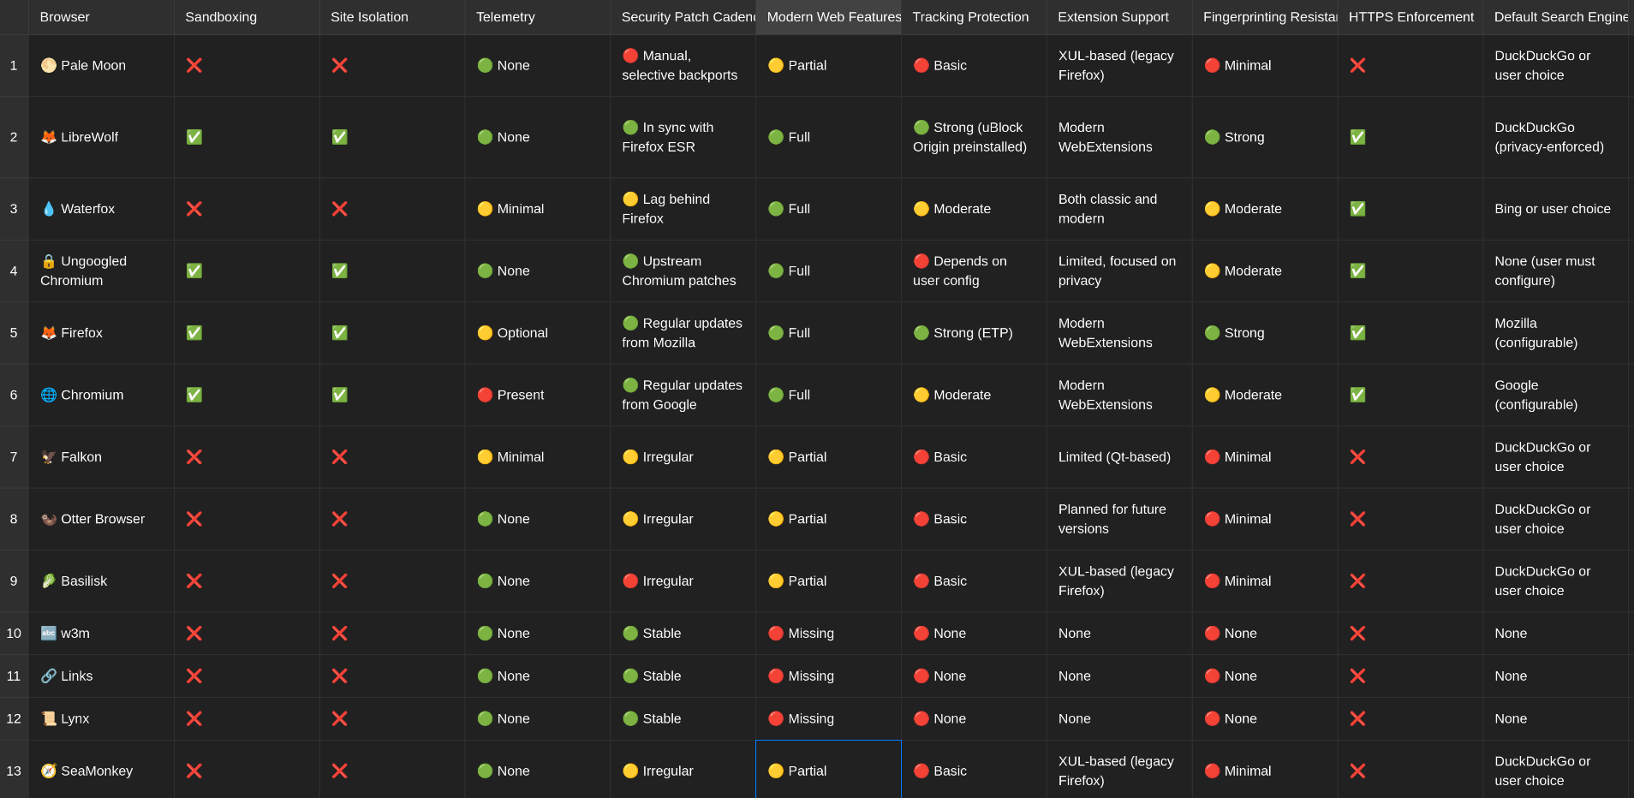Image resolution: width=1634 pixels, height=798 pixels.
Task: Click LibreWolf's Sandboxing green checkmark
Action: click(x=194, y=137)
